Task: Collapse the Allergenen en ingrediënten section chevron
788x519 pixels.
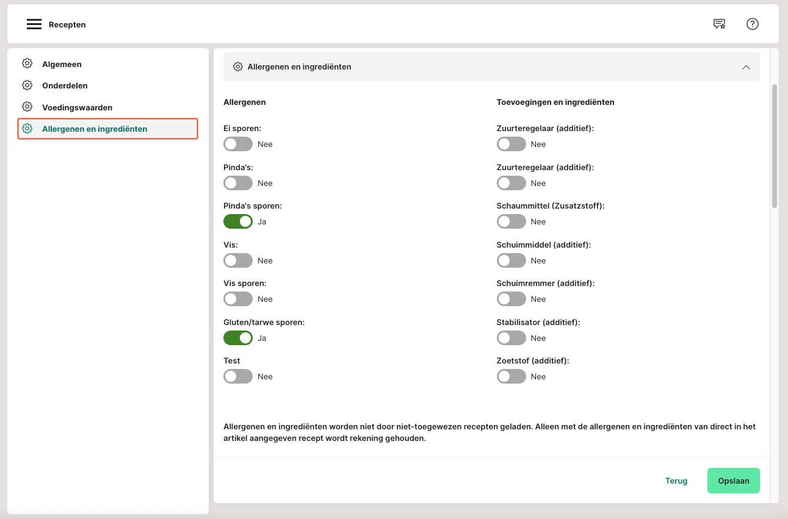Action: coord(746,67)
